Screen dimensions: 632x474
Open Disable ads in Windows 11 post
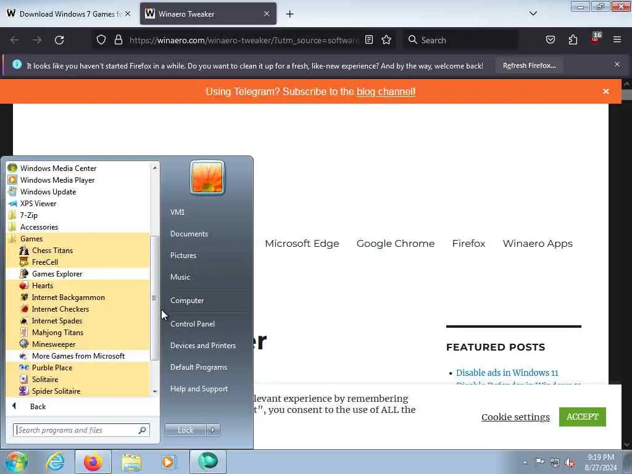(507, 372)
